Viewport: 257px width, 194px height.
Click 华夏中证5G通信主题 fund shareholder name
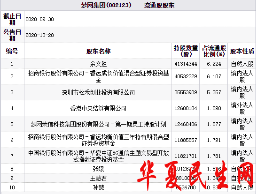tap(98, 156)
